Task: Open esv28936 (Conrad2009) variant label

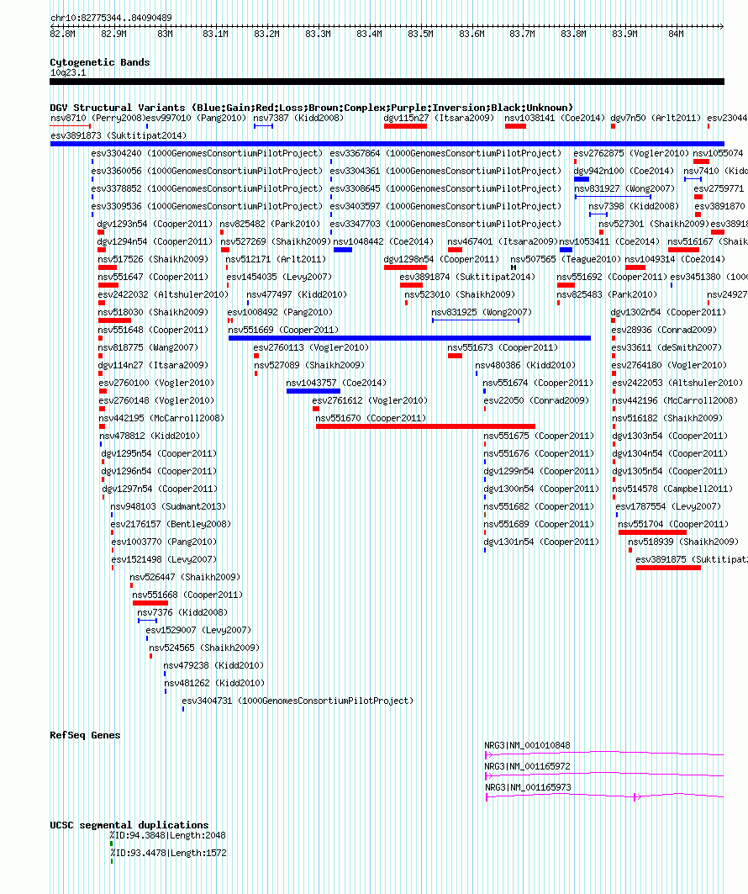Action: 664,331
